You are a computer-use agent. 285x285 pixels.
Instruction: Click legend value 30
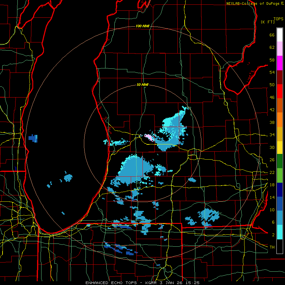click(x=272, y=147)
